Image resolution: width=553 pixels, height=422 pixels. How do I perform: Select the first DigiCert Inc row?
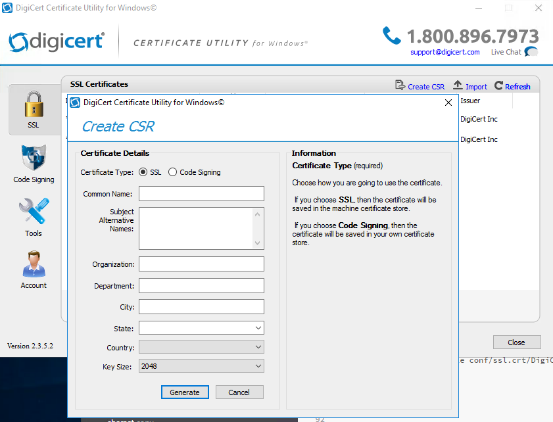479,119
